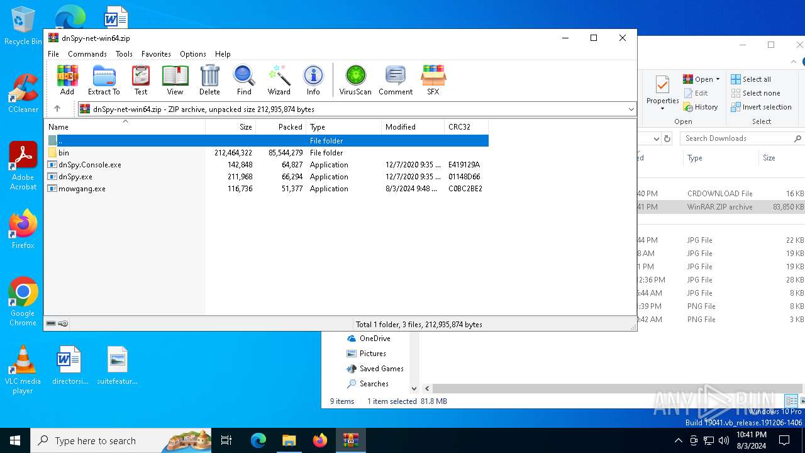The width and height of the screenshot is (805, 453).
Task: Open the File menu
Action: [53, 54]
